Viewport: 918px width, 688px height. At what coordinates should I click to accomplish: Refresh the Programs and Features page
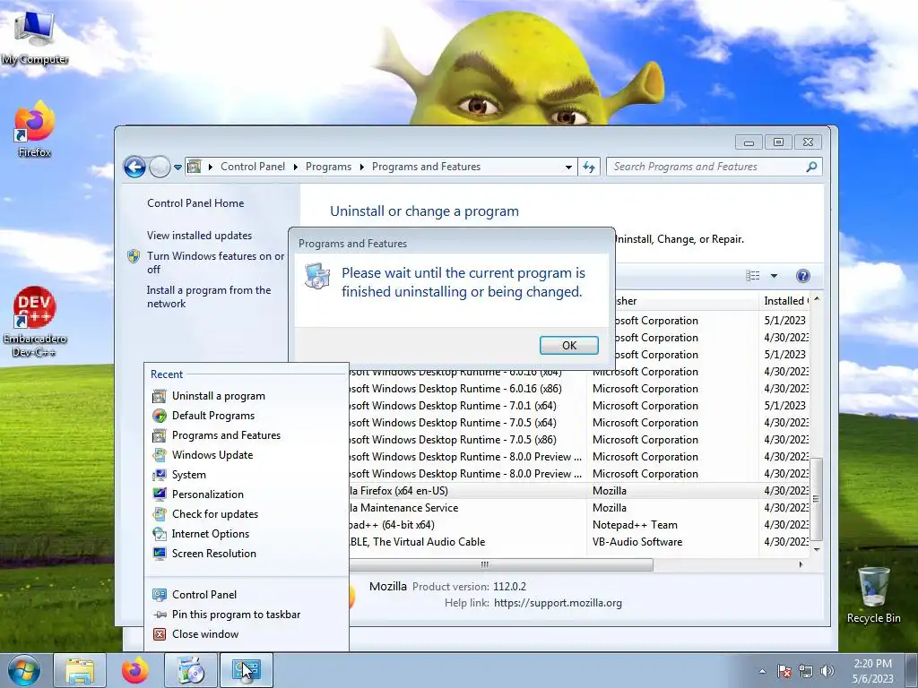[x=589, y=168]
